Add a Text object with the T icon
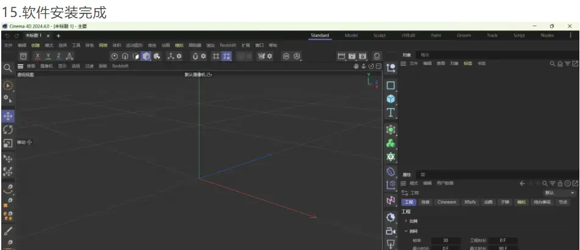 point(390,113)
